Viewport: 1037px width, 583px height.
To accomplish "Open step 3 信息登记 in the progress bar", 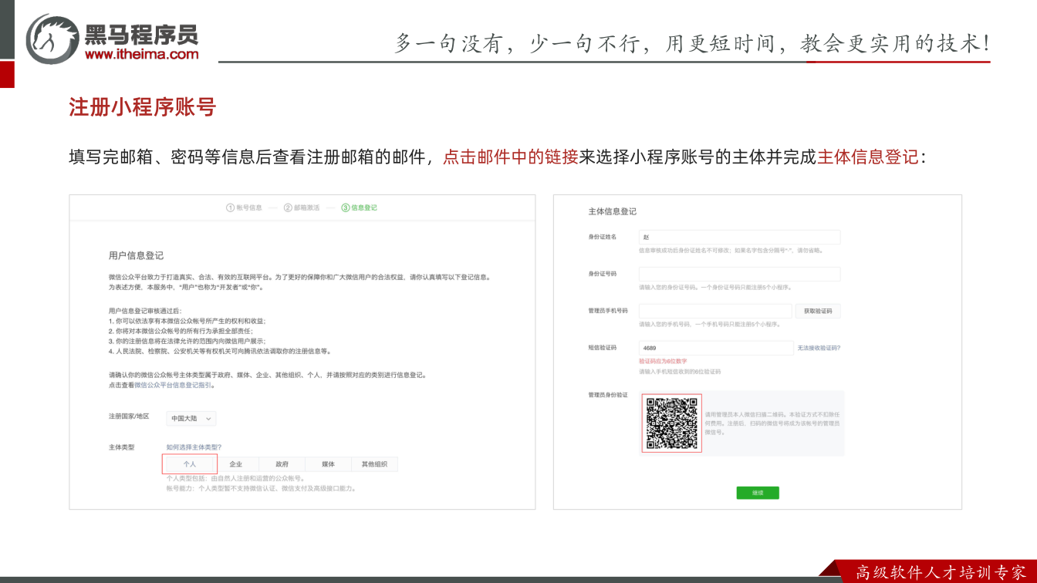I will [x=359, y=207].
